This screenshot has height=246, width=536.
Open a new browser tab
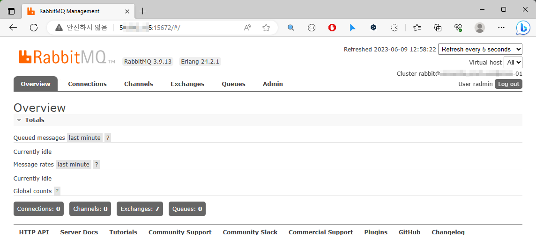[x=142, y=11]
